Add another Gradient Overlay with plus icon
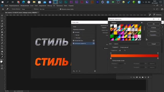The height and width of the screenshot is (92, 164). pos(94,43)
